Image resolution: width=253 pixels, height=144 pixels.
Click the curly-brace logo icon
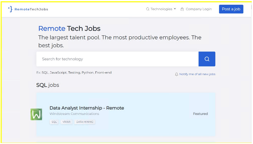click(x=10, y=9)
